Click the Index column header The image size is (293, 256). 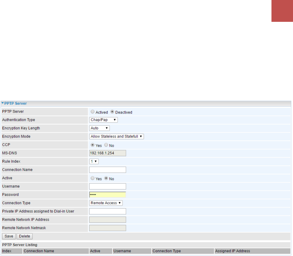[x=12, y=251]
